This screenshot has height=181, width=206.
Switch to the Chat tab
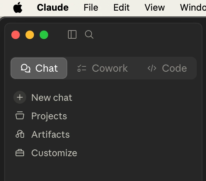[39, 68]
